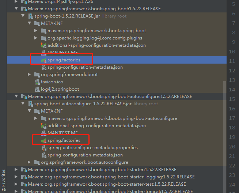The height and width of the screenshot is (193, 239).
Task: Expand the Maven spring-boot-starter library node
Action: coord(16,169)
